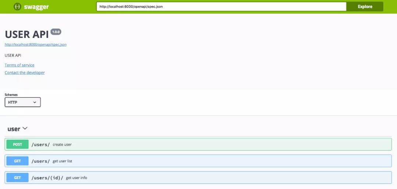The width and height of the screenshot is (397, 189).
Task: Click the Swagger logo icon
Action: click(17, 7)
